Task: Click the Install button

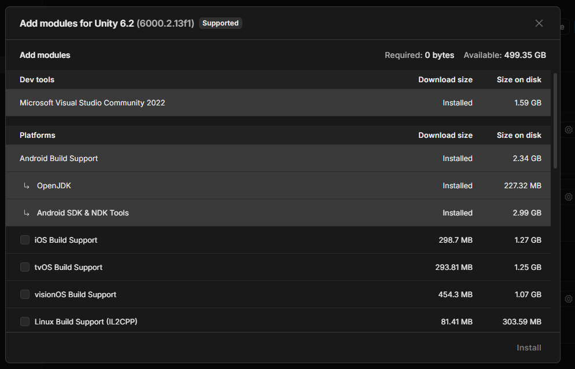Action: point(529,348)
